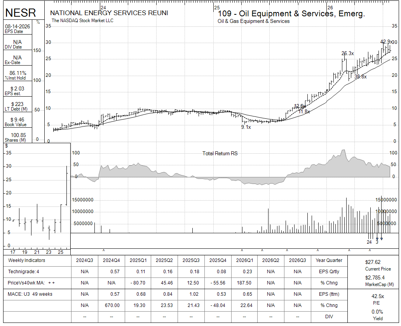Click the 17 year label on long-term chart

click(x=12, y=252)
